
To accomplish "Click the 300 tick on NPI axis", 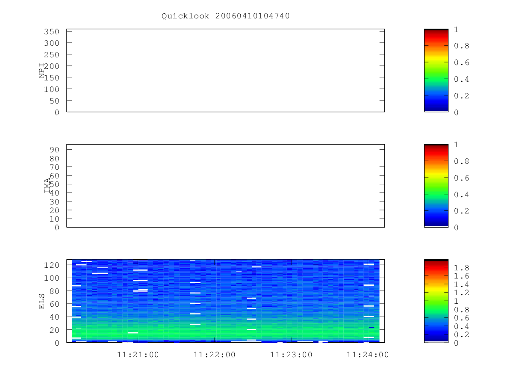I will [51, 43].
